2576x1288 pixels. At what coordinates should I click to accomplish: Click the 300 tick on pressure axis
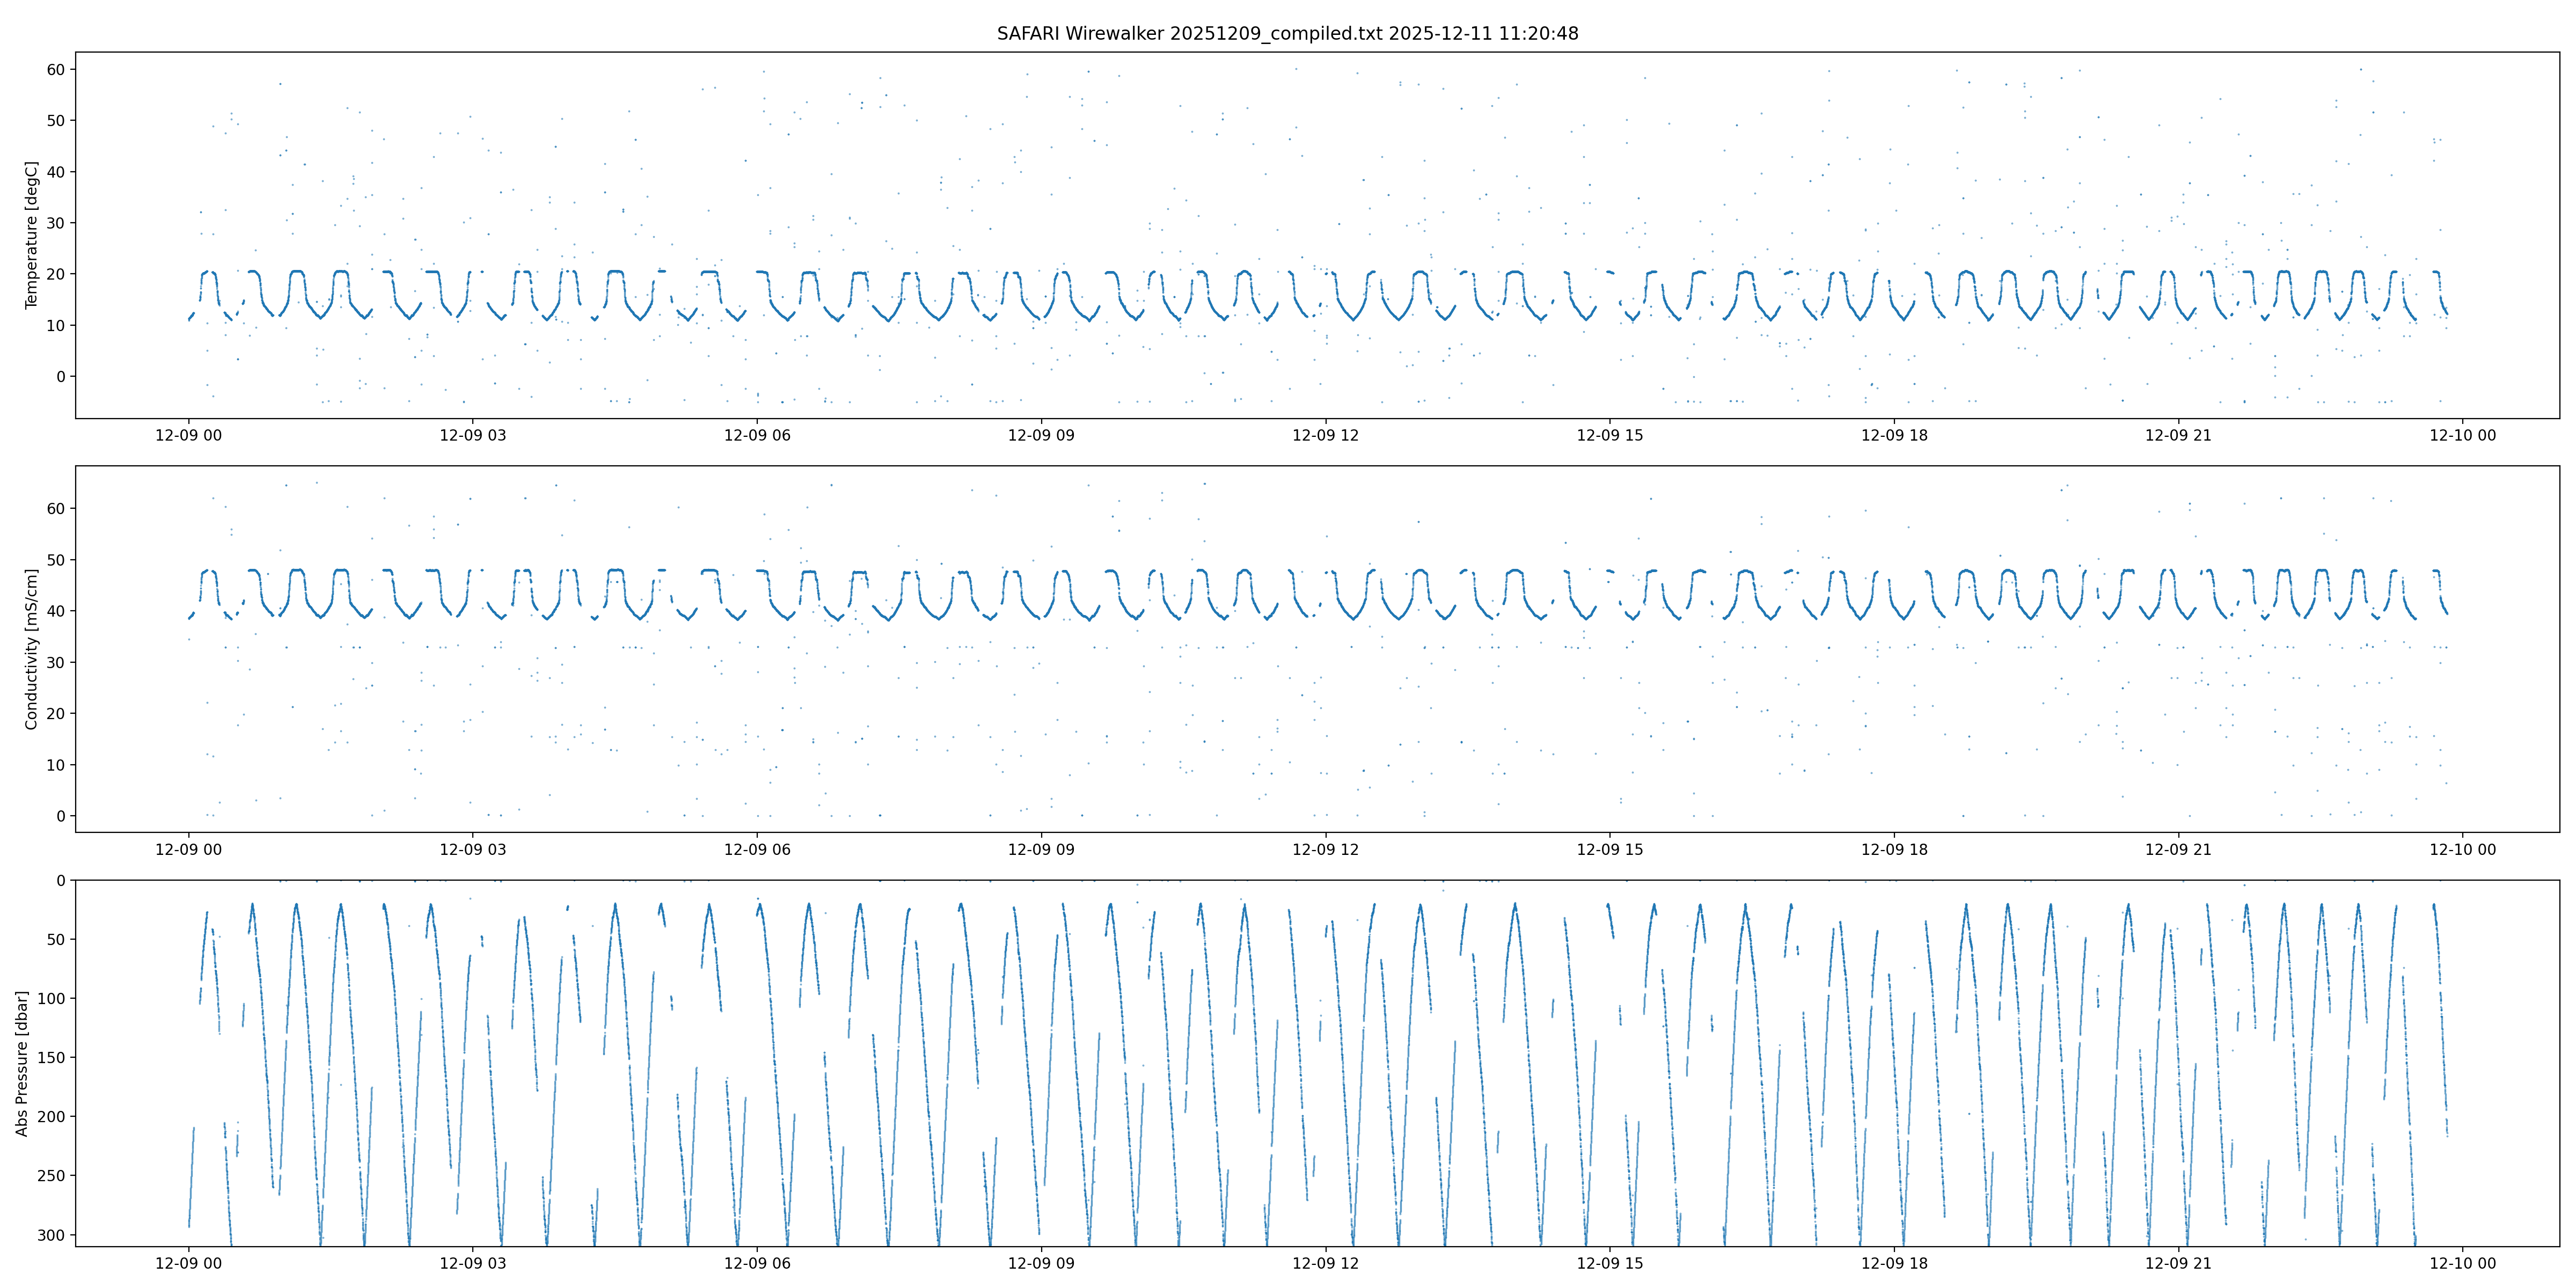51,1235
